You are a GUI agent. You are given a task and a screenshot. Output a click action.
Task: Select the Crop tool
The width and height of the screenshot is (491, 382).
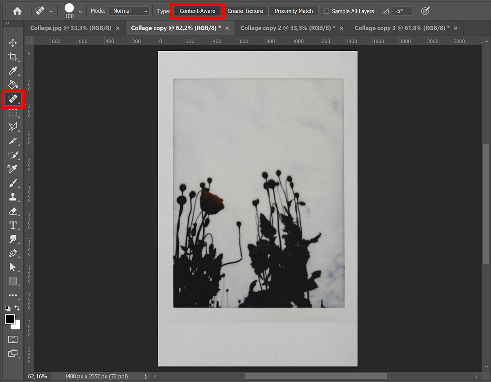(x=13, y=57)
